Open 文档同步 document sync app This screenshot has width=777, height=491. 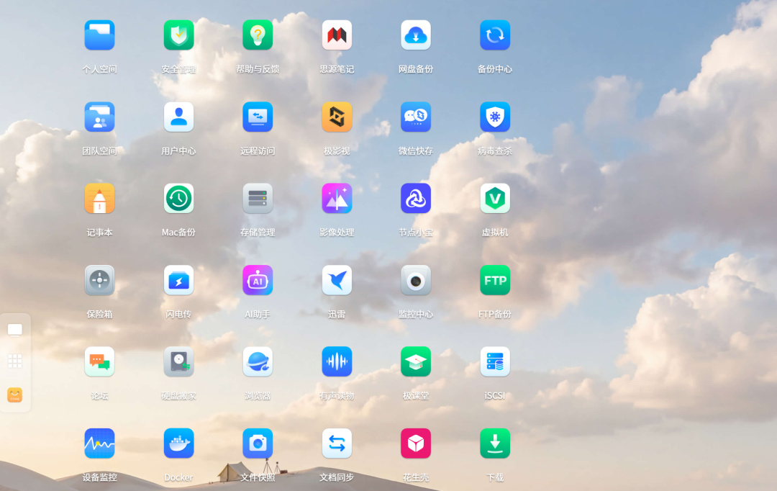click(x=337, y=443)
